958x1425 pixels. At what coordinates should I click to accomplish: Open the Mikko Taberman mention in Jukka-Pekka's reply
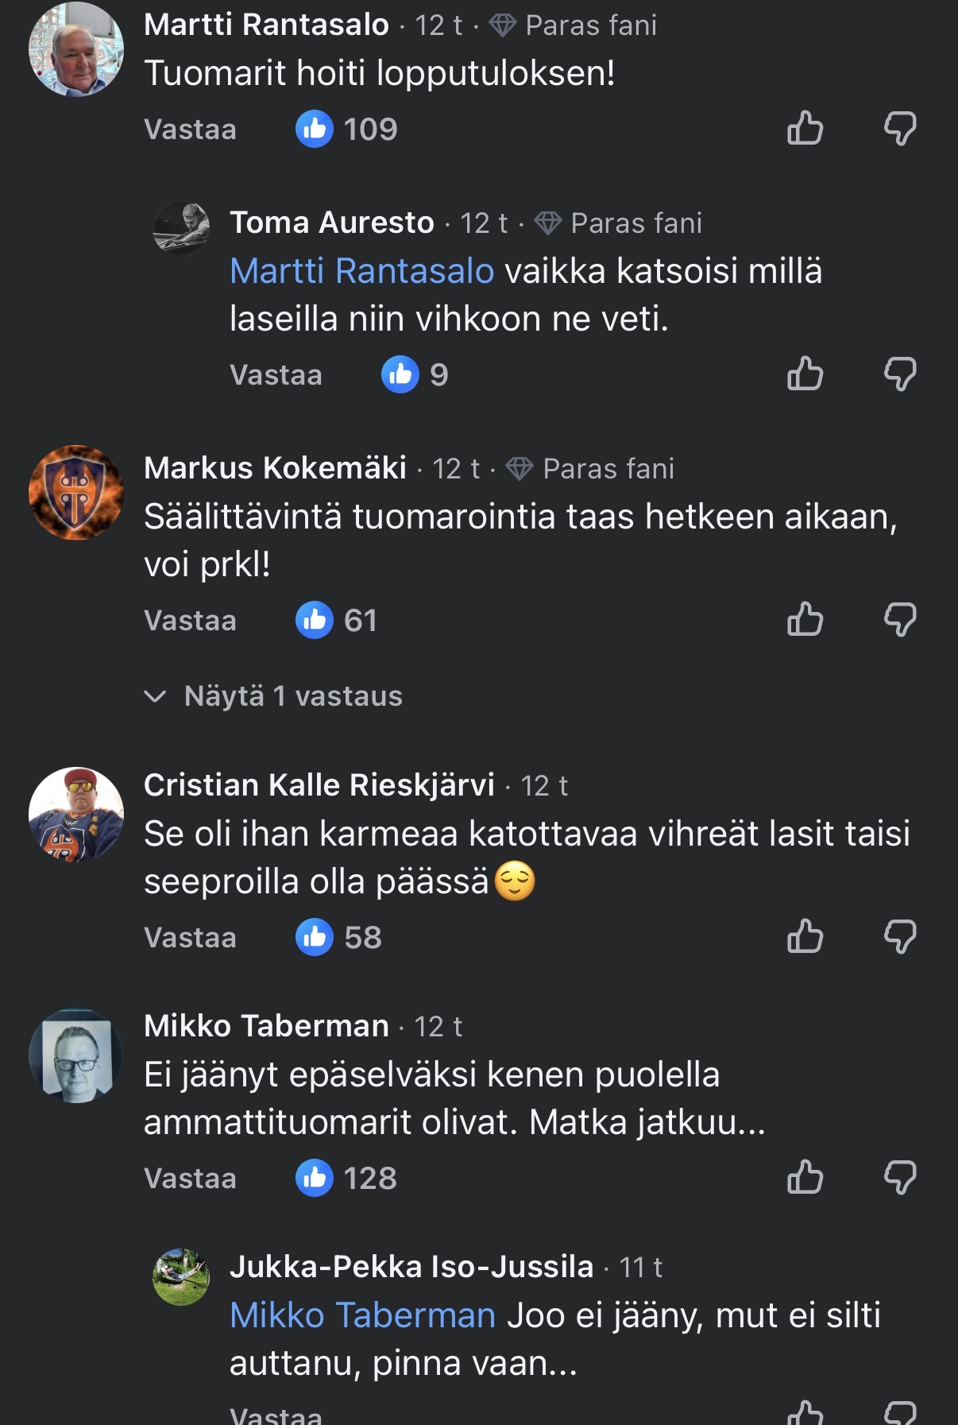coord(362,1315)
